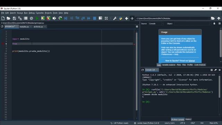Open the tutorial link in Help

tap(192, 61)
